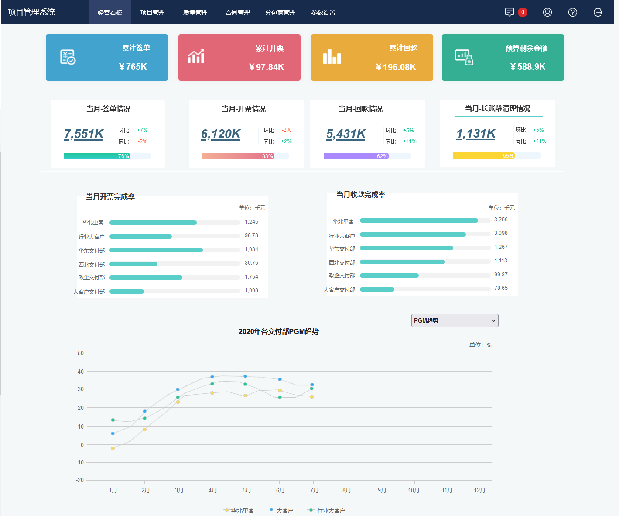Viewport: 619px width, 516px height.
Task: Click the 1,131K aged account link
Action: click(x=476, y=134)
